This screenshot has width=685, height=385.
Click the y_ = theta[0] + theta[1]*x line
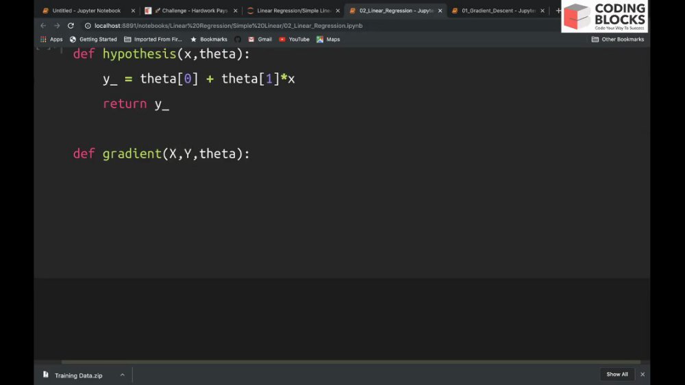199,79
